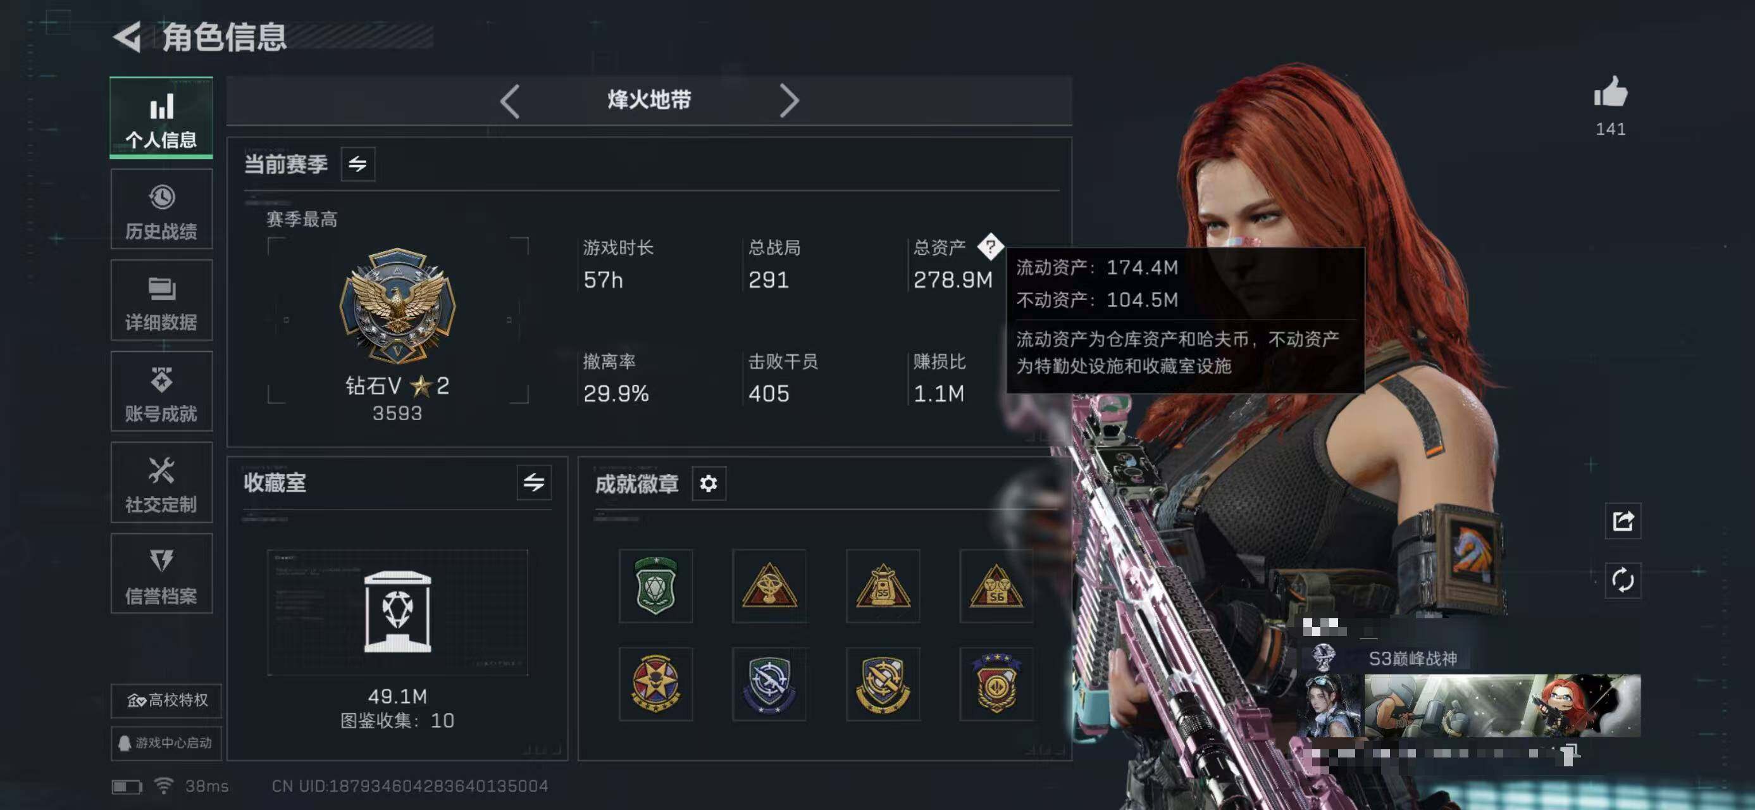Image resolution: width=1755 pixels, height=810 pixels.
Task: Open the 成就徽章 gear settings
Action: 709,483
